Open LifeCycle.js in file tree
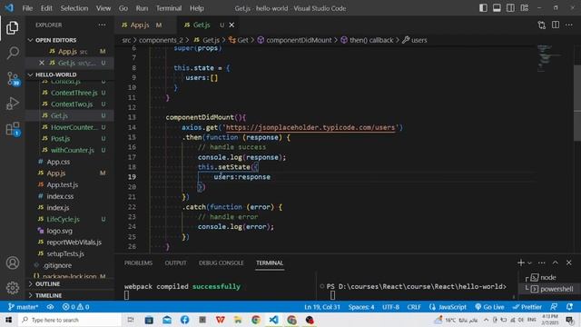Image resolution: width=581 pixels, height=327 pixels. [63, 219]
